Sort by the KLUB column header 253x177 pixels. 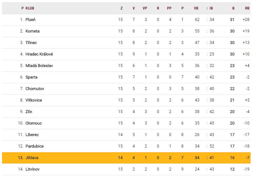(30, 8)
